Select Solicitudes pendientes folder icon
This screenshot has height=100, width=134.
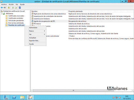point(6,21)
